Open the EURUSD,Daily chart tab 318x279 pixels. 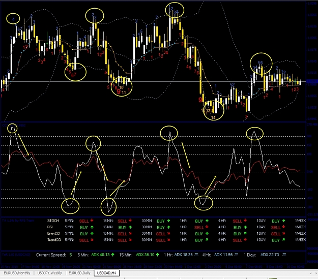tap(79, 273)
